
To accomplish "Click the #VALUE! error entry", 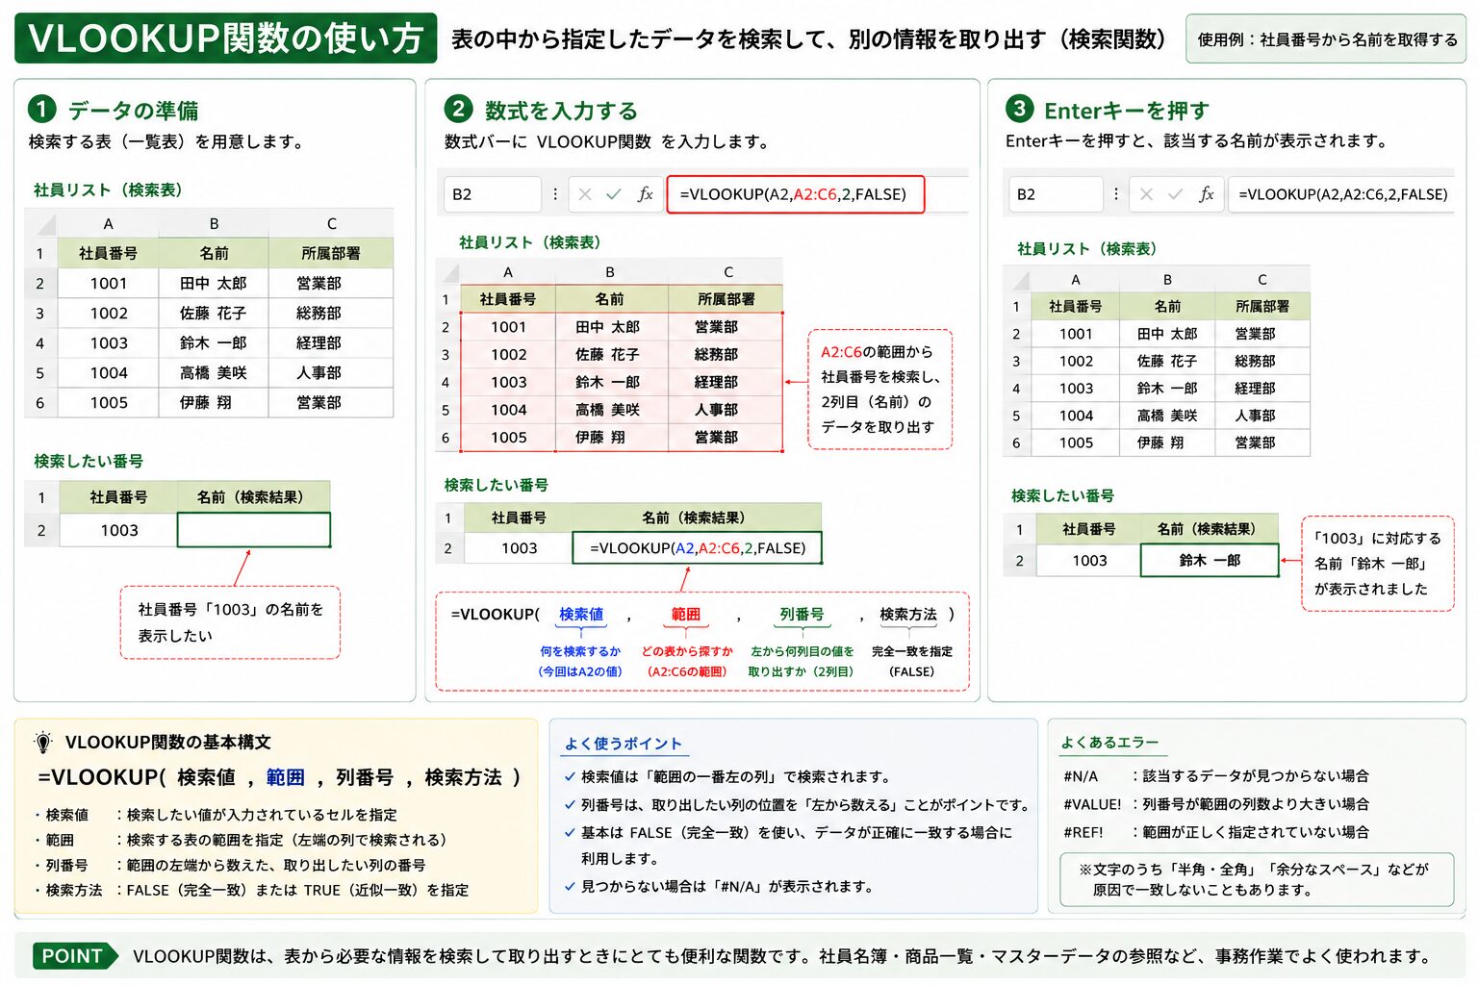I will pos(1216,804).
